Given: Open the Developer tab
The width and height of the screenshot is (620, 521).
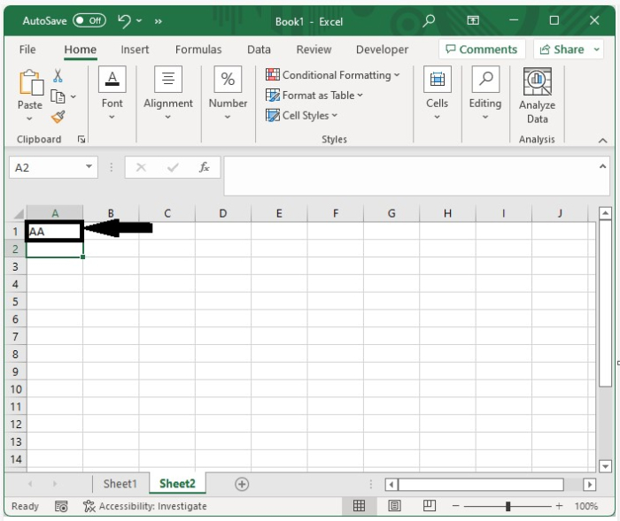Looking at the screenshot, I should point(382,50).
